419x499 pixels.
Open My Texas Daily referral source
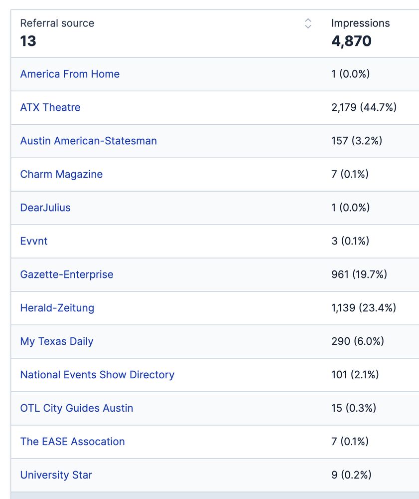(x=57, y=342)
